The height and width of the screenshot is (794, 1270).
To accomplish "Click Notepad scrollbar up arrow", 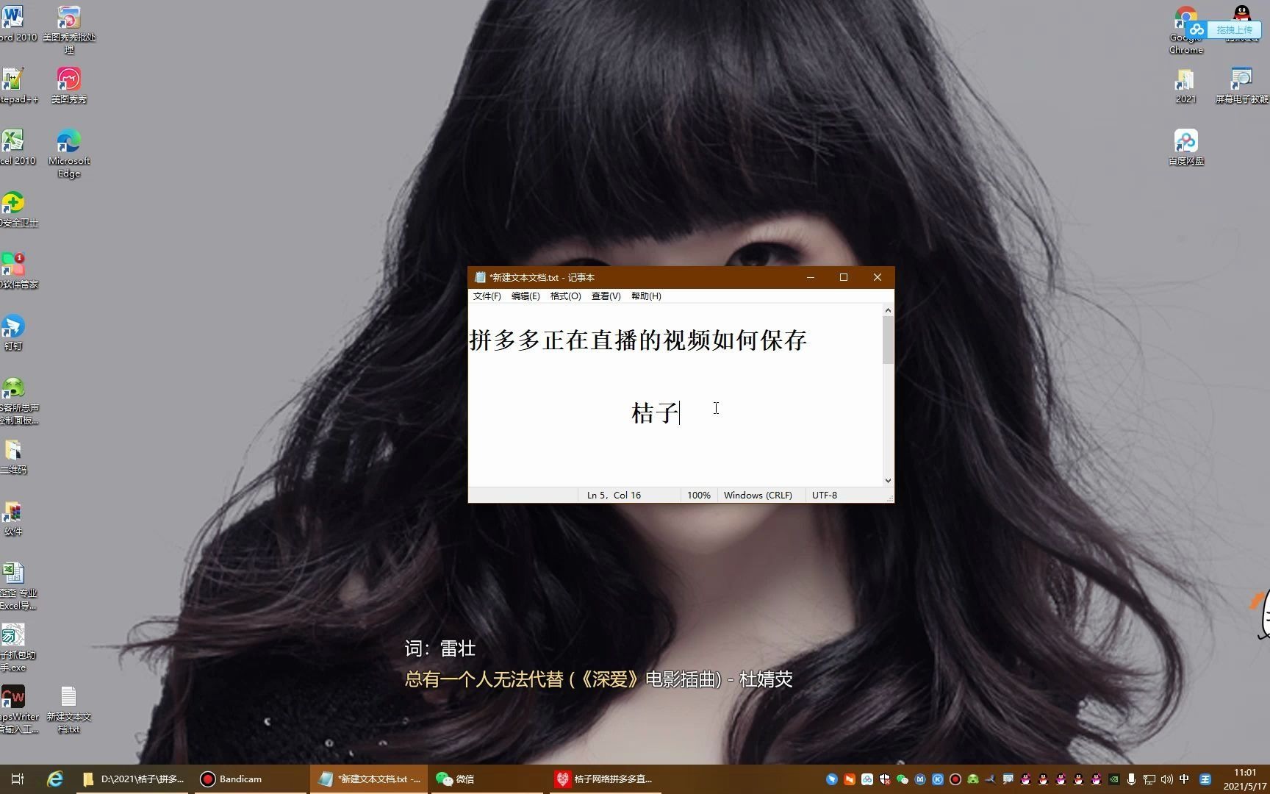I will pos(888,311).
